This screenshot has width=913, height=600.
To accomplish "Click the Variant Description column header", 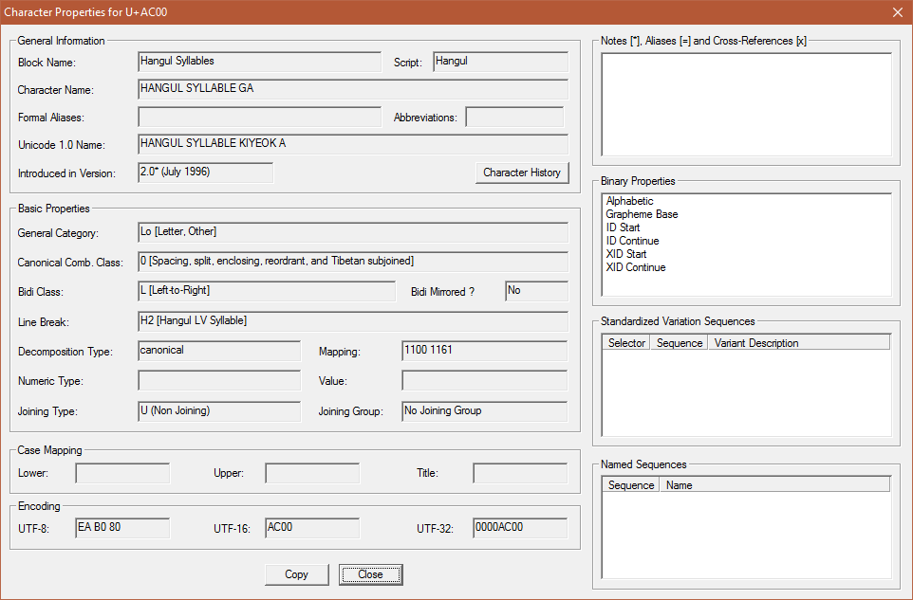I will pos(799,343).
